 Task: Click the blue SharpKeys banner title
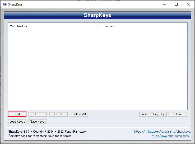click(x=97, y=15)
